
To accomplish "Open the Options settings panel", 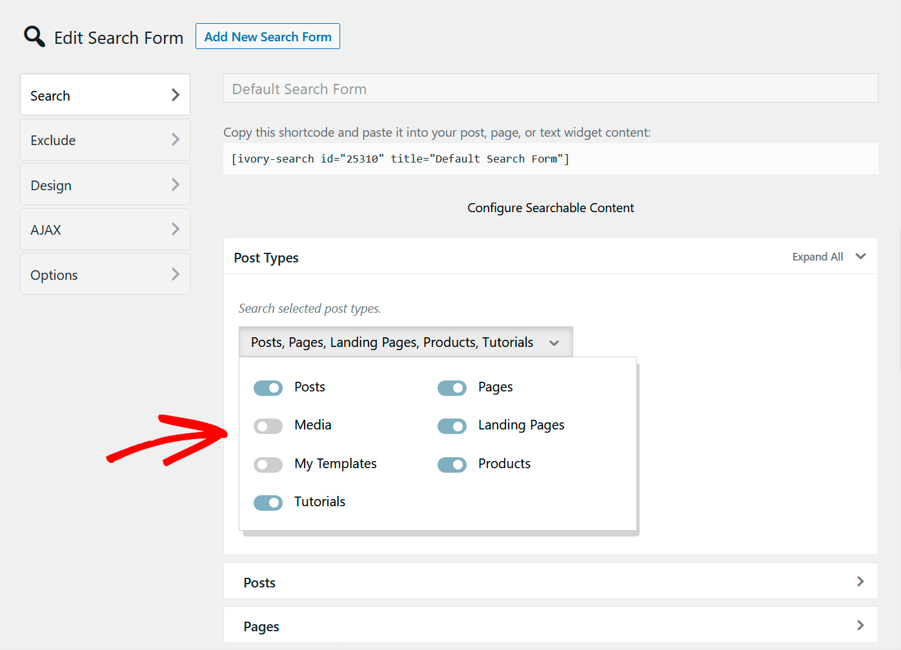I will [105, 274].
